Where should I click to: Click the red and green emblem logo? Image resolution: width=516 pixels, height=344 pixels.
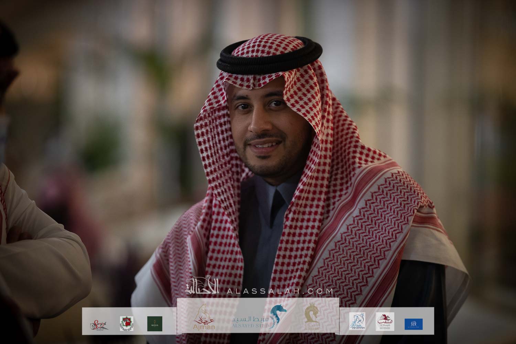(x=126, y=324)
